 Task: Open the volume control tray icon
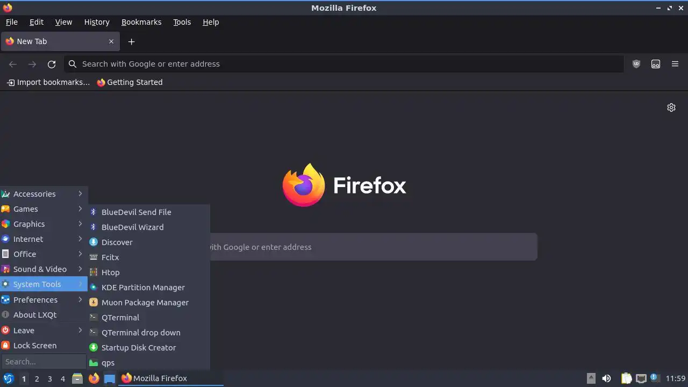tap(606, 378)
